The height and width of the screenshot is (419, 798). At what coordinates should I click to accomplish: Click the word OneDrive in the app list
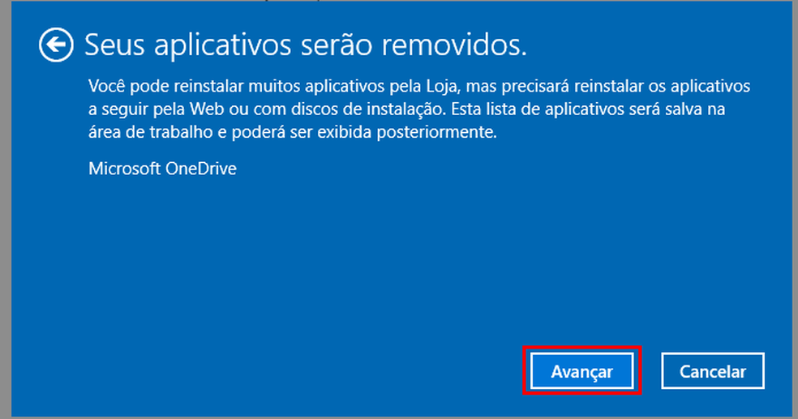(x=201, y=169)
